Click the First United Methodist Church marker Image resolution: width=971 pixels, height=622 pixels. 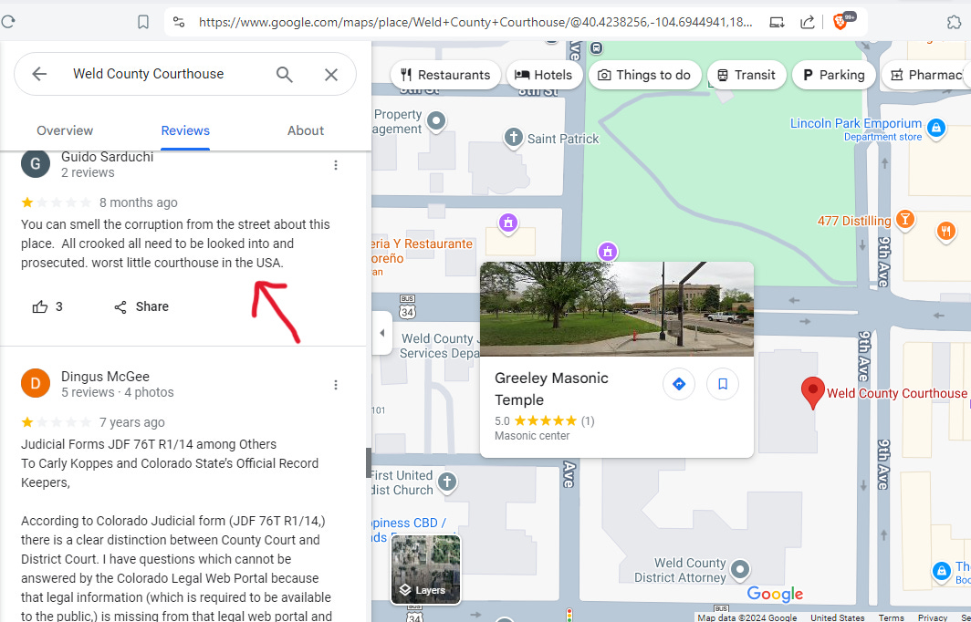click(447, 482)
